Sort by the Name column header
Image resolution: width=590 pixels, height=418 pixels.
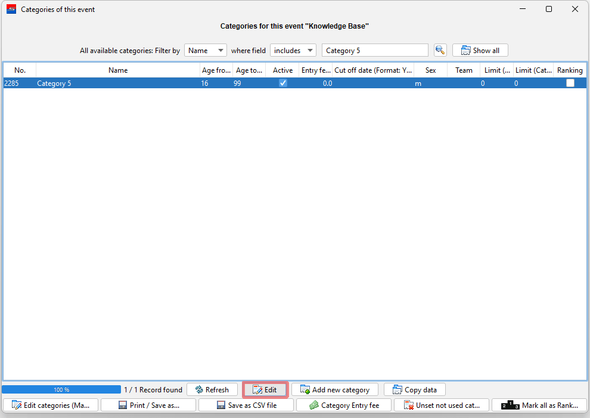tap(118, 70)
